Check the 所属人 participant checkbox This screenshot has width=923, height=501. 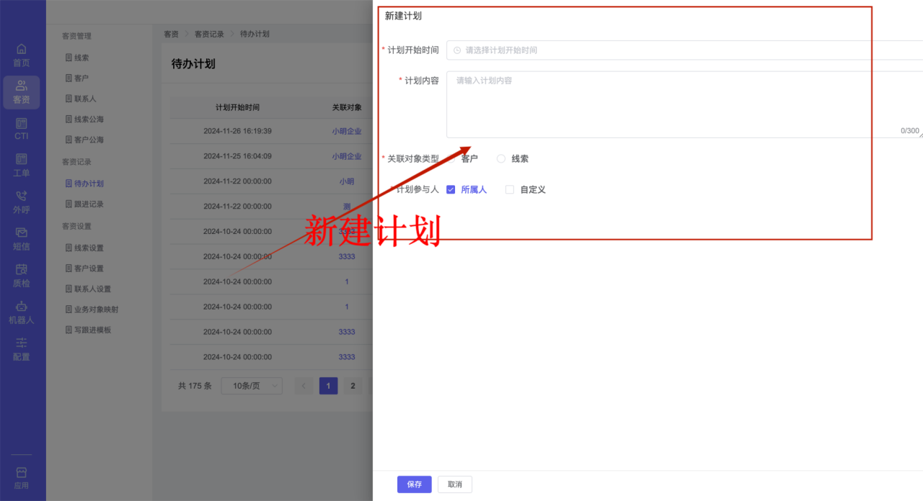451,190
